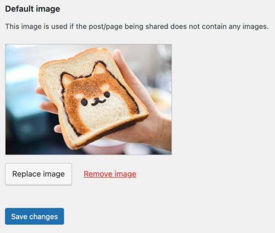Screen dimensions: 275x233
Task: Click the Replace image button
Action: (x=38, y=174)
